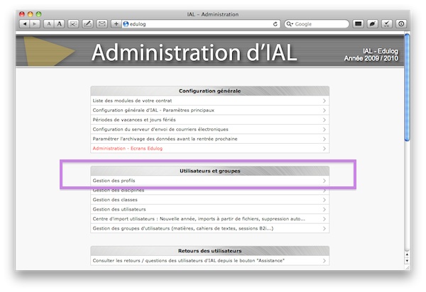The image size is (426, 292).
Task: Click the checkmark icon in right toolbar
Action: pyautogui.click(x=387, y=24)
